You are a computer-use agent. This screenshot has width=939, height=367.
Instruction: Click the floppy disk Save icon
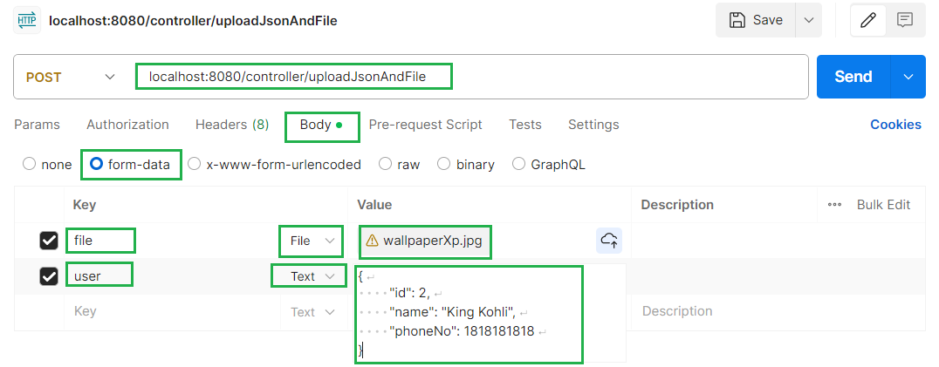coord(737,20)
